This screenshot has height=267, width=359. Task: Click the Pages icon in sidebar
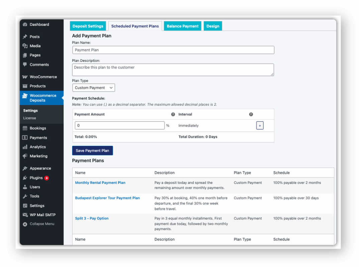point(25,55)
